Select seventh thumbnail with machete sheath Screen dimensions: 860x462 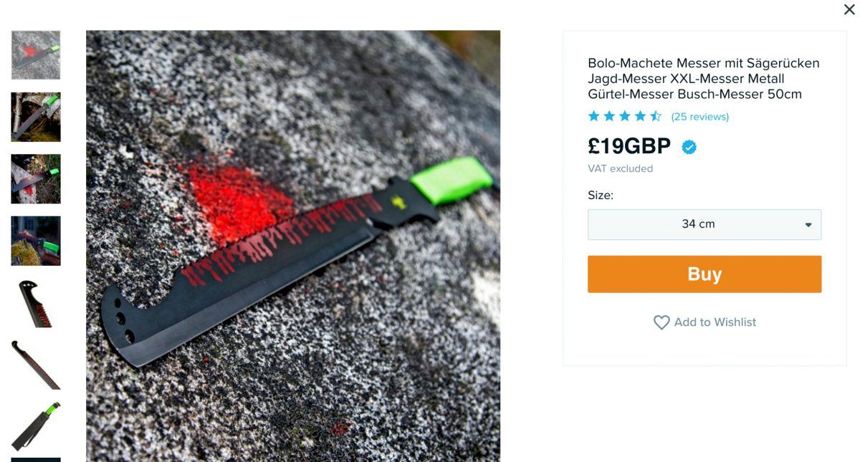[x=36, y=427]
